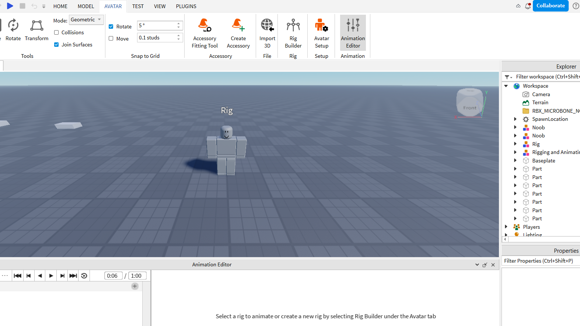Expand the Baseplate tree item
Screen dimensions: 580x326
515,161
